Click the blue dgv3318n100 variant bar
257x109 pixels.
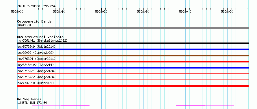[x=133, y=68]
